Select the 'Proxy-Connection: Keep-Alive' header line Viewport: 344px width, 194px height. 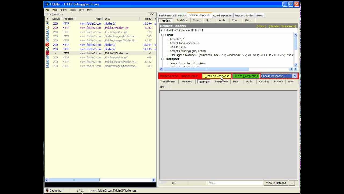[188, 63]
